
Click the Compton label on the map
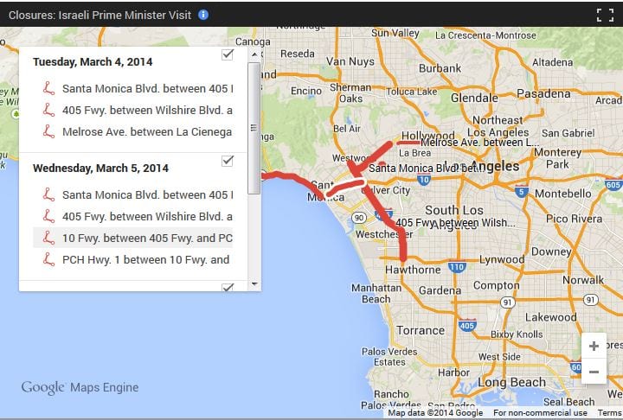coord(497,285)
